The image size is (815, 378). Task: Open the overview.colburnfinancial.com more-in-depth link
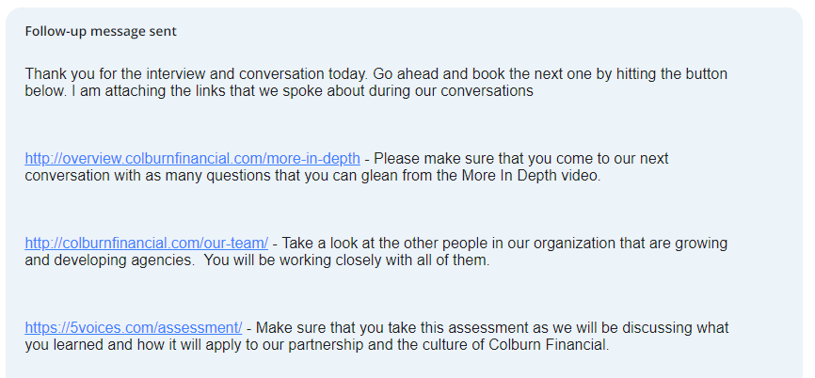(x=192, y=158)
